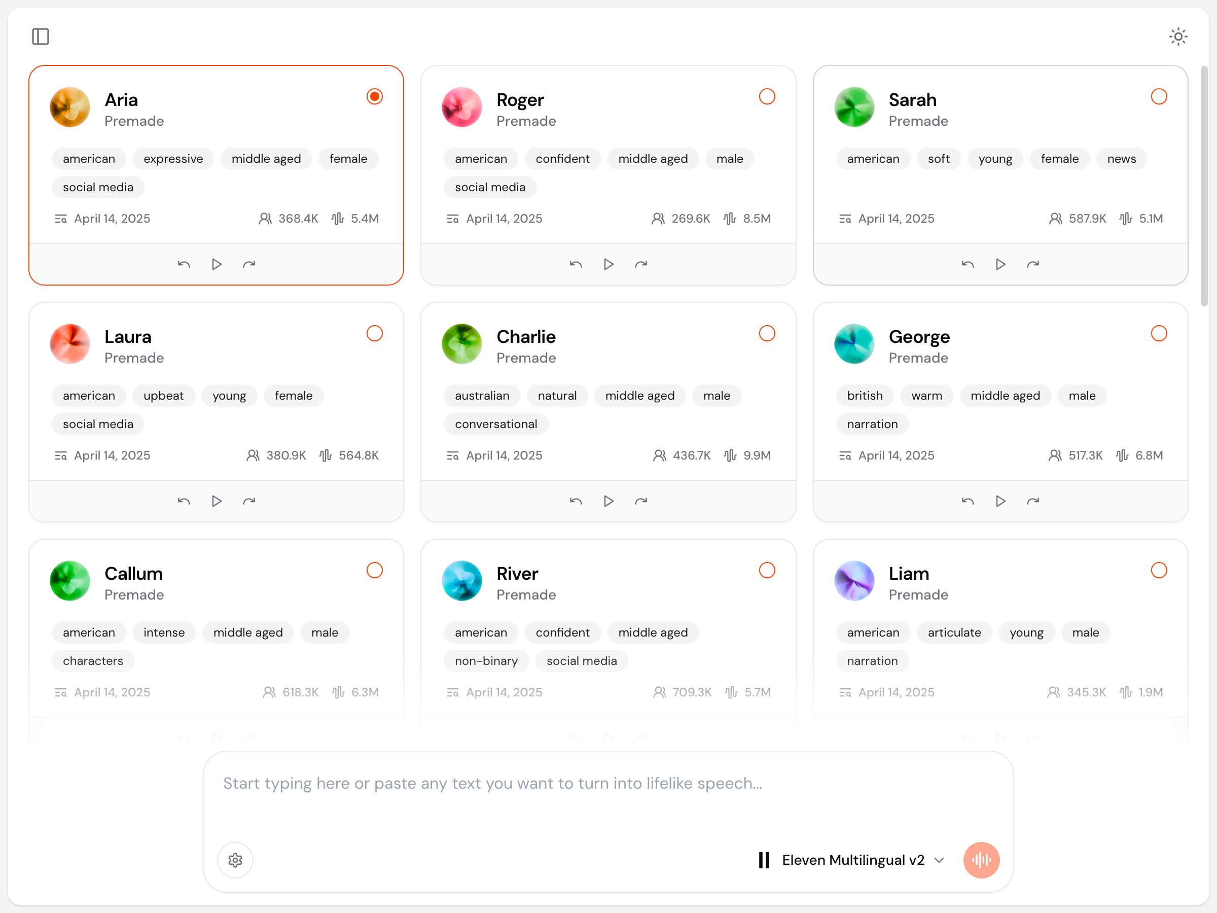Select the George voice radio button
The image size is (1217, 913).
pyautogui.click(x=1159, y=333)
